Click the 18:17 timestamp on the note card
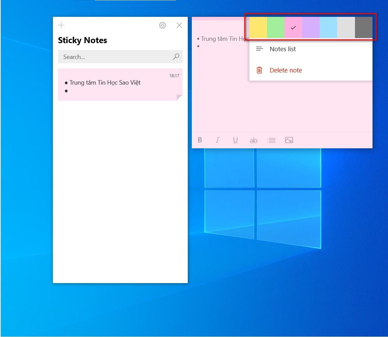This screenshot has height=337, width=388. (174, 76)
